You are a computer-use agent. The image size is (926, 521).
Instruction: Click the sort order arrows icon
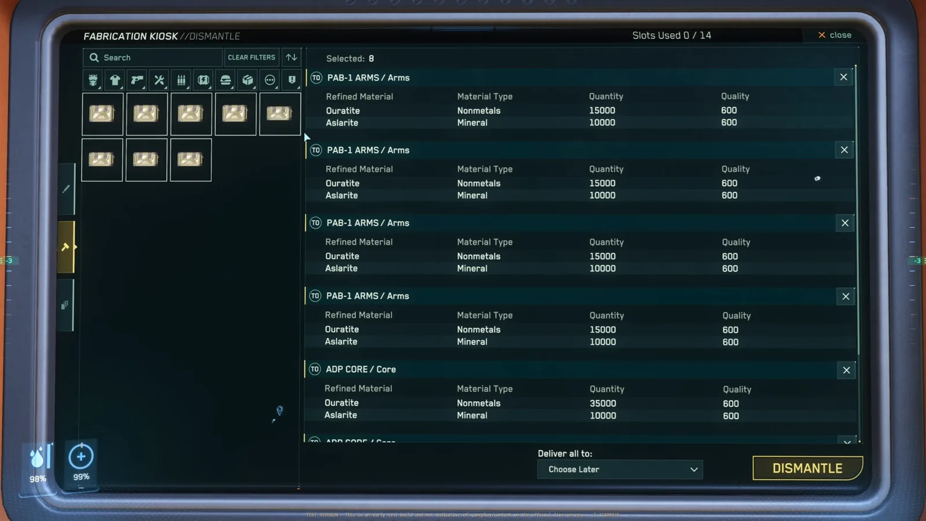click(292, 57)
